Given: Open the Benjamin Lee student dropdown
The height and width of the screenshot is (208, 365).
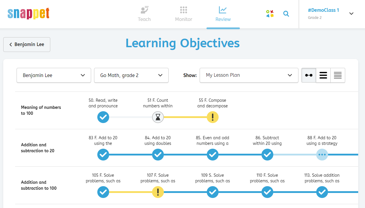Looking at the screenshot, I should click(x=54, y=75).
